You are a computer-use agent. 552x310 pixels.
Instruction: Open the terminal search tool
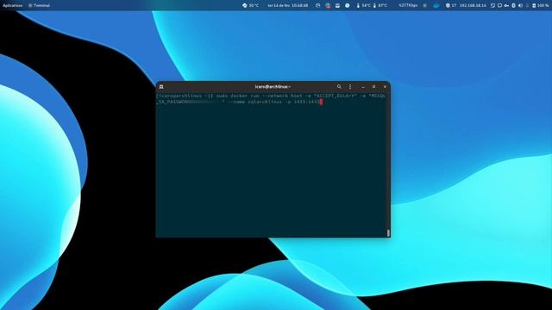(339, 86)
